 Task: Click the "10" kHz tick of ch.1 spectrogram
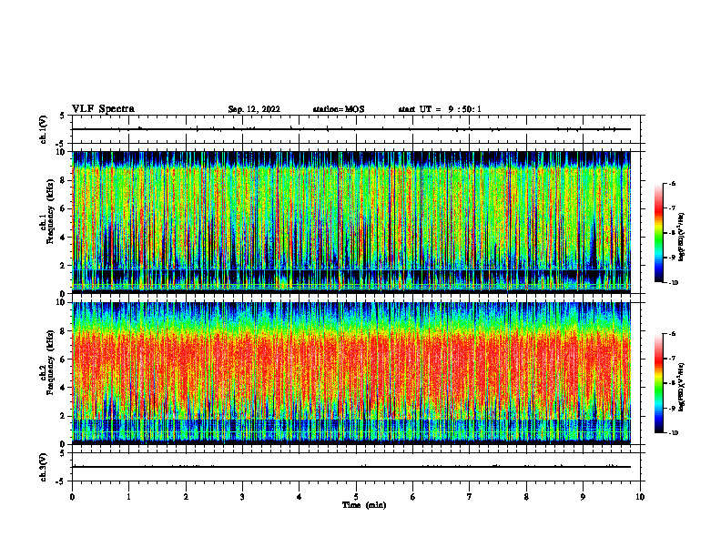click(x=61, y=152)
